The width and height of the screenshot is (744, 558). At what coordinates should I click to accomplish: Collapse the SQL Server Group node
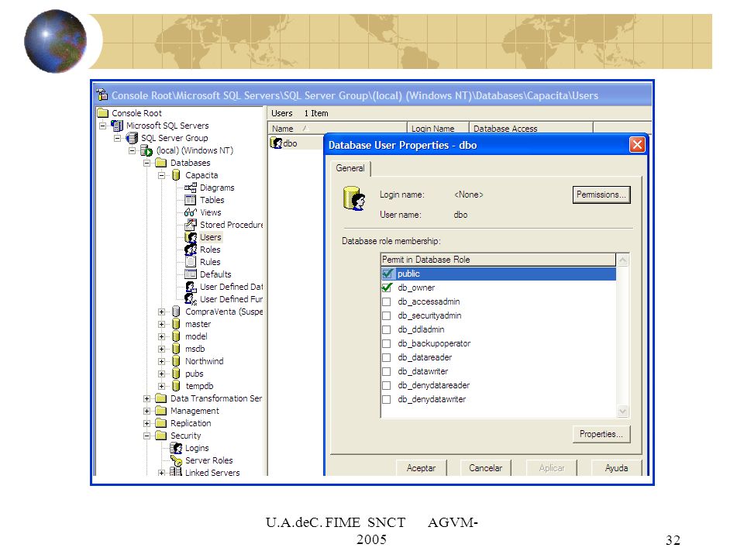(x=117, y=138)
